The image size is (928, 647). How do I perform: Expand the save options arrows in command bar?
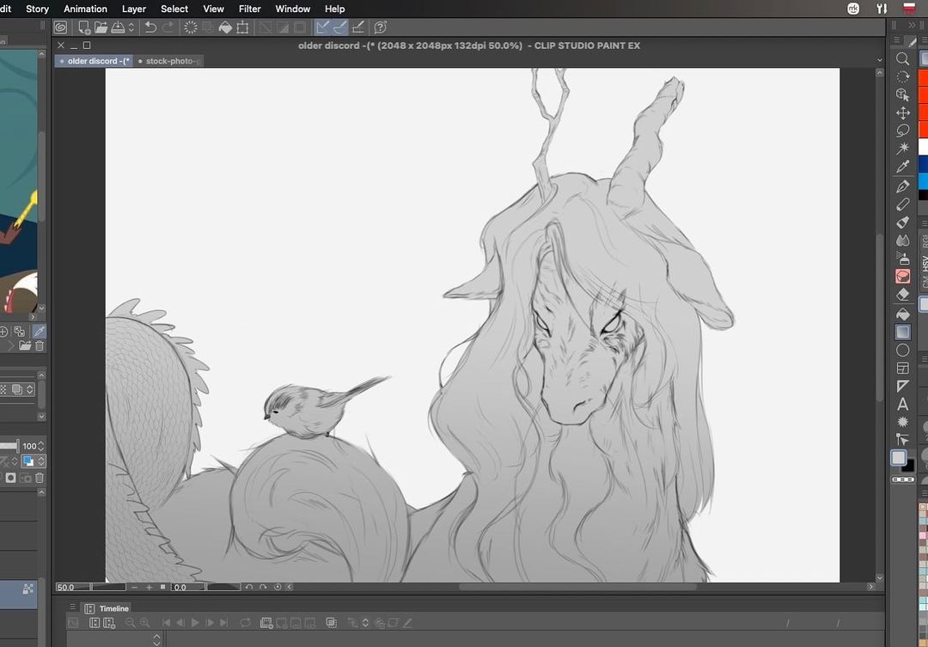[131, 27]
